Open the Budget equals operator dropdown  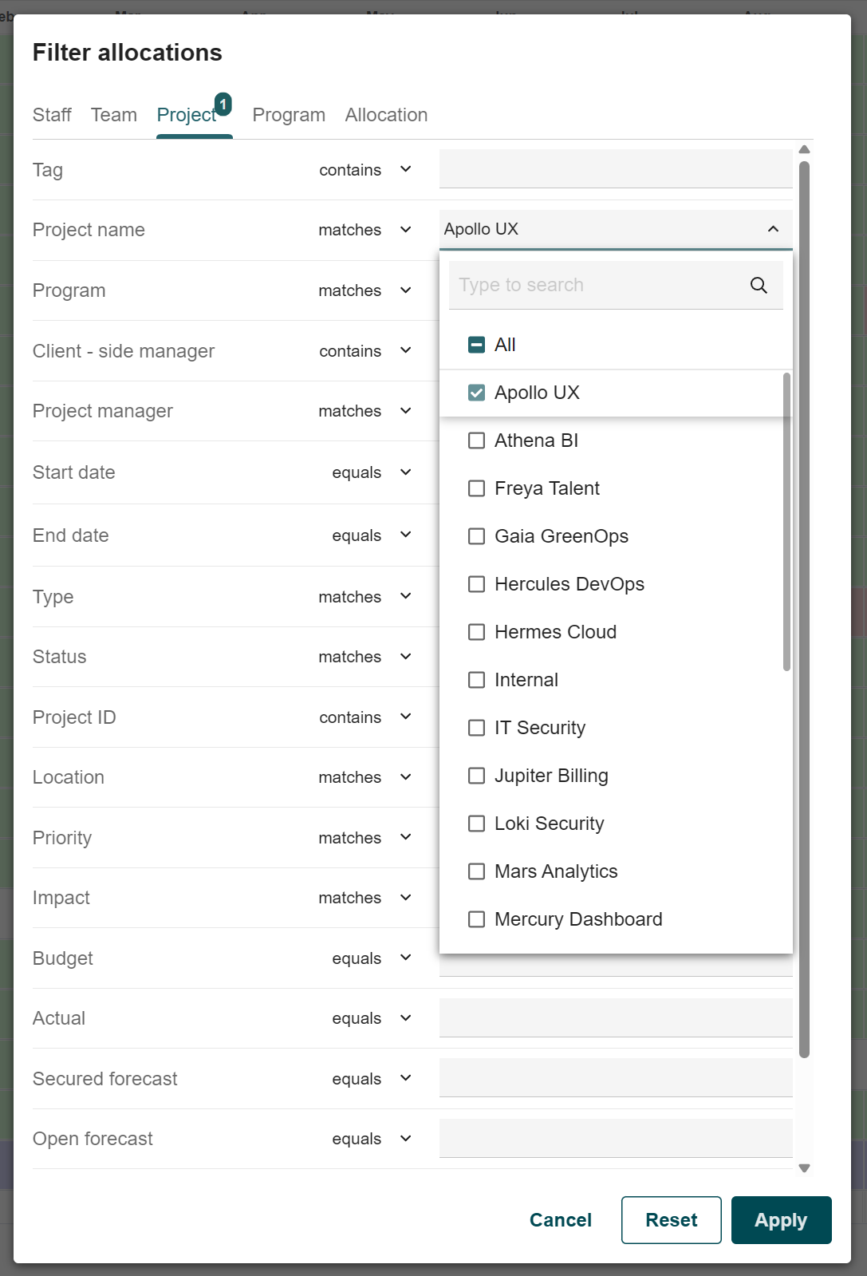point(372,958)
